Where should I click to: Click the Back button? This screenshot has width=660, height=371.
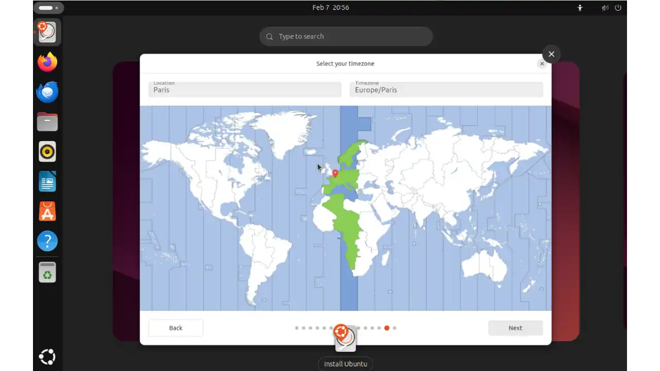point(176,328)
